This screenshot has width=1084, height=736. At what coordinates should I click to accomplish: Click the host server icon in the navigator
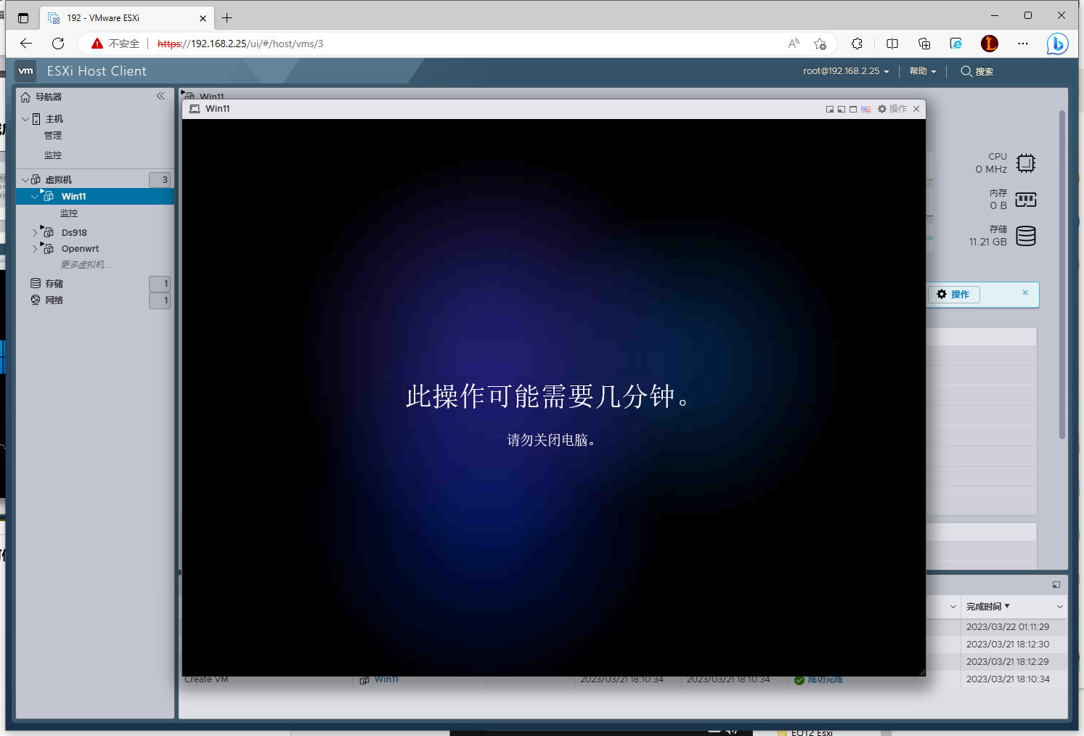pos(36,119)
